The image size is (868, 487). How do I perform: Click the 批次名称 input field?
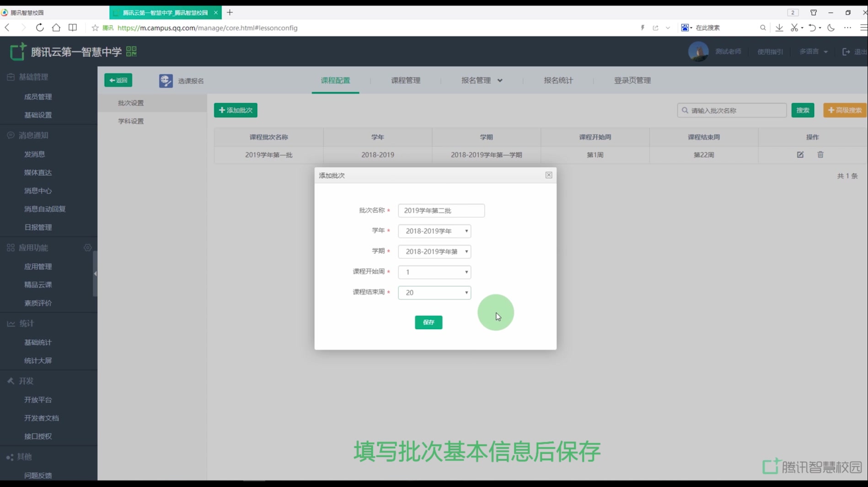pyautogui.click(x=441, y=211)
